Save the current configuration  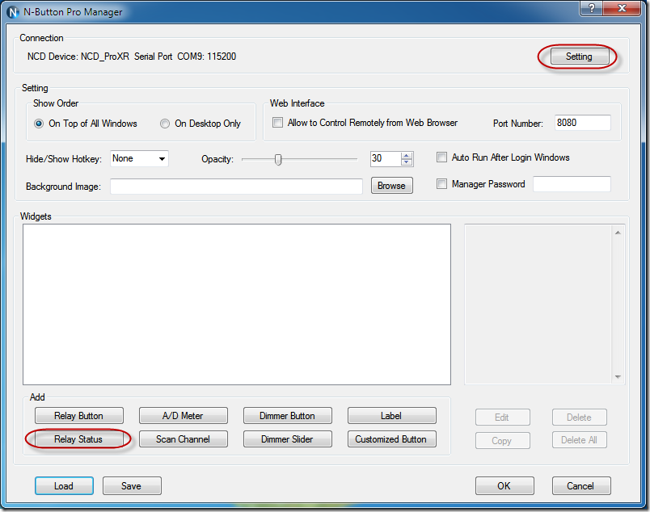[x=132, y=486]
